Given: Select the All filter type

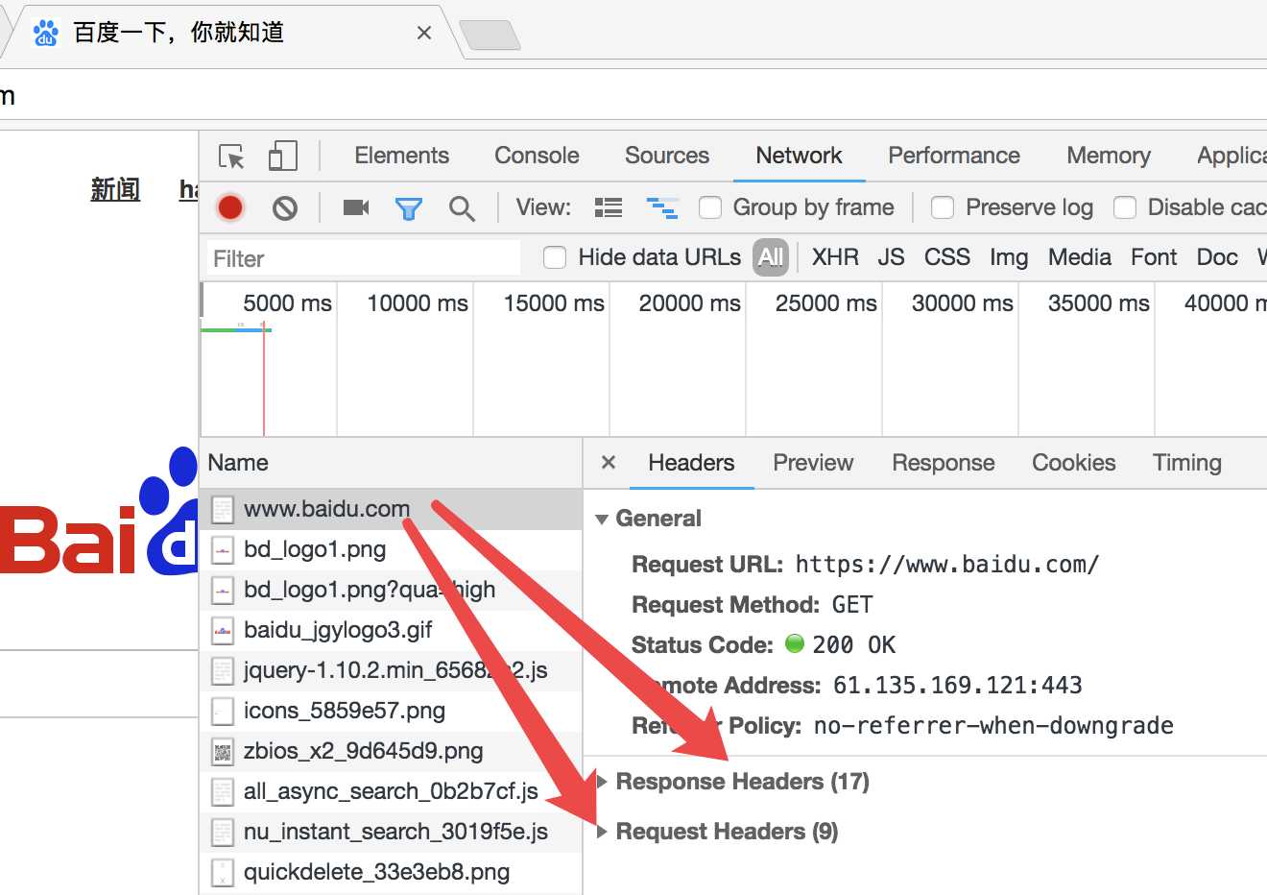Looking at the screenshot, I should click(x=771, y=257).
